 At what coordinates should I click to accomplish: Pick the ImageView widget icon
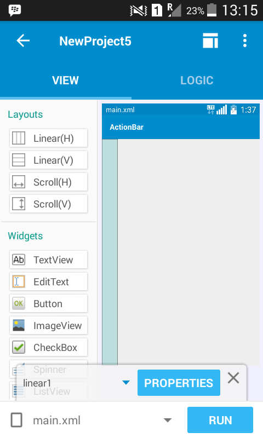click(x=19, y=325)
